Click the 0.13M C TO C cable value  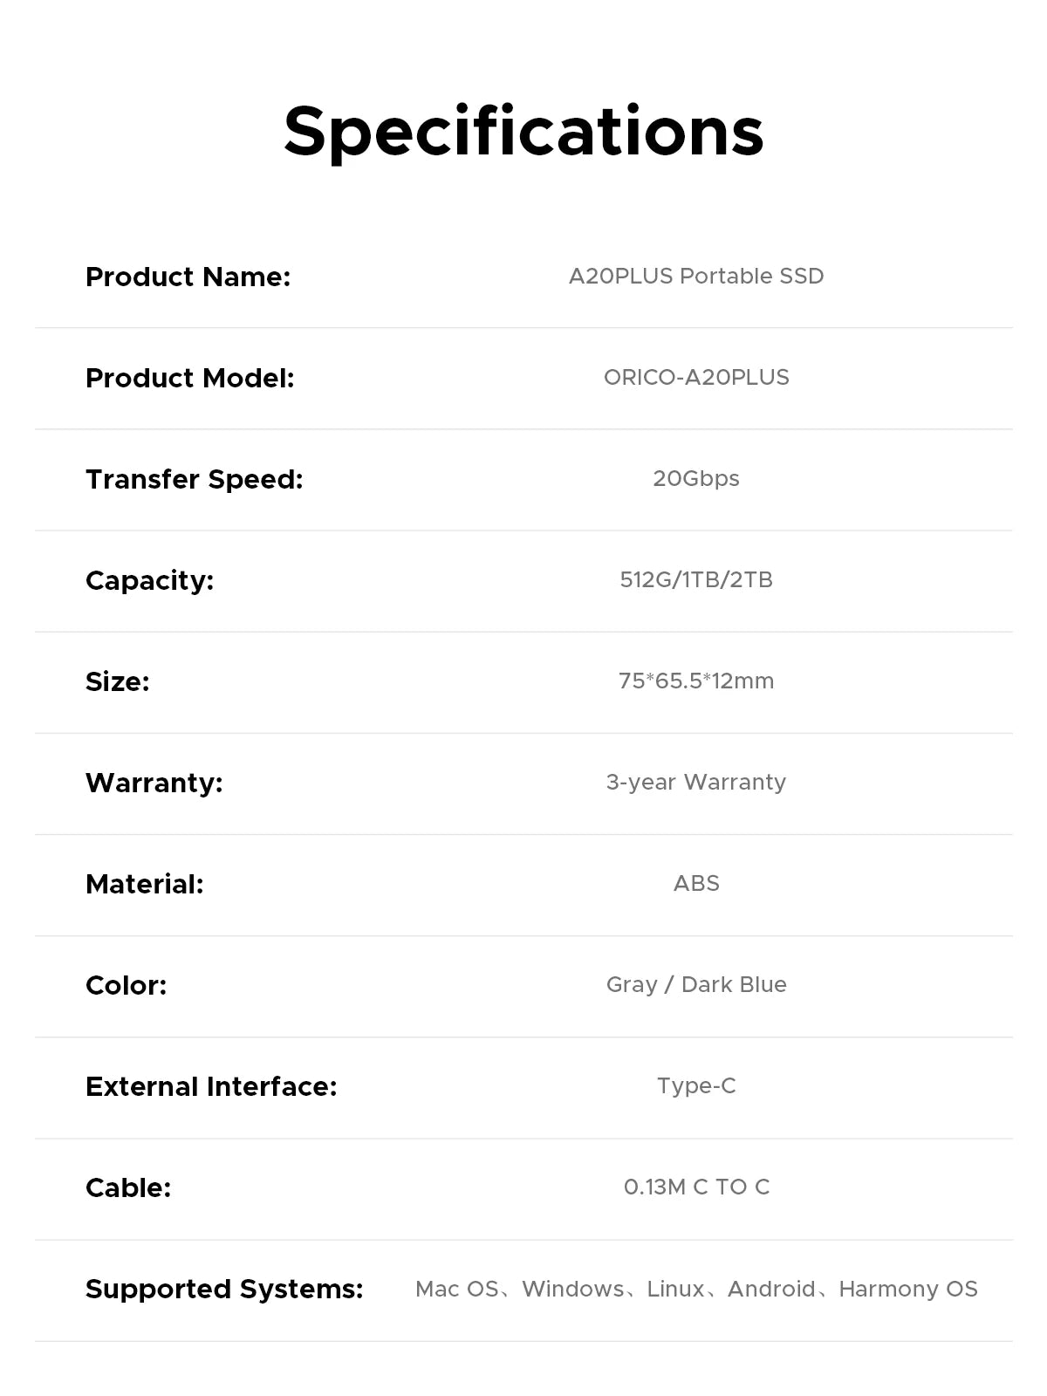(696, 1187)
